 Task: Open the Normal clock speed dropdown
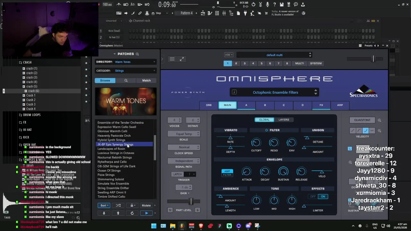tap(184, 147)
